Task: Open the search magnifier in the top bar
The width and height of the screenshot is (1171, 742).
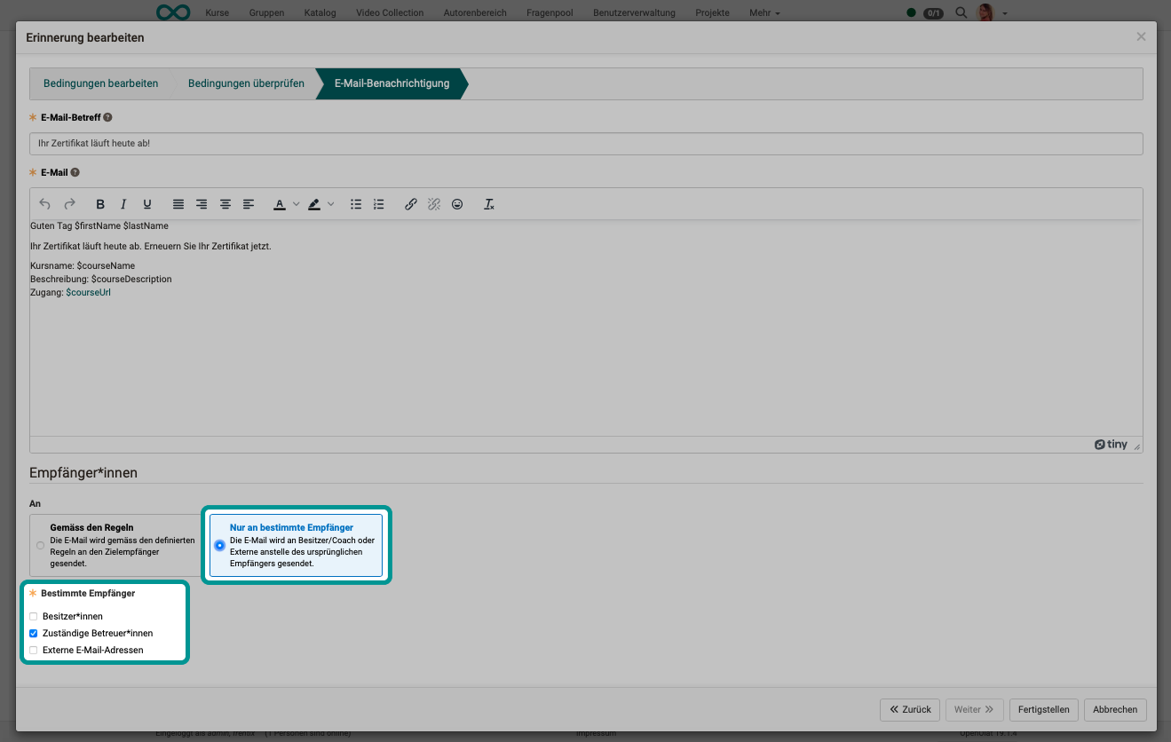Action: tap(961, 12)
